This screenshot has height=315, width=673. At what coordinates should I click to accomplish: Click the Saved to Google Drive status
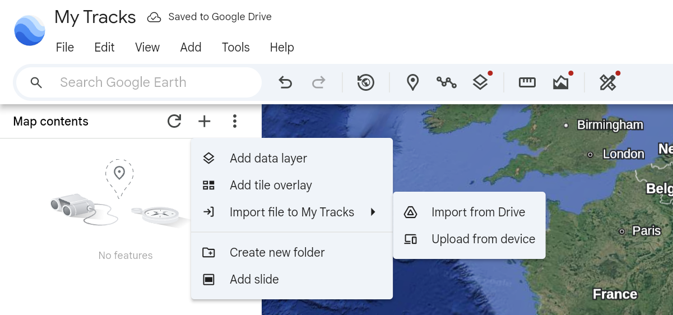click(x=220, y=17)
